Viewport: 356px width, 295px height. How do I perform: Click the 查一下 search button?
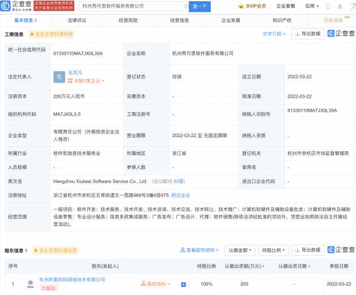coord(200,6)
